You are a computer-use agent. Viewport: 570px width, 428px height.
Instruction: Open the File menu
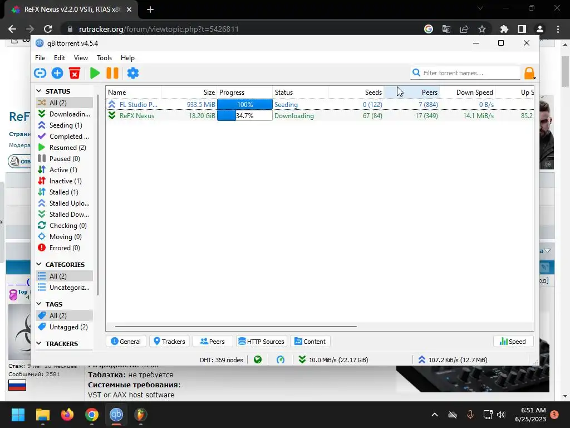coord(40,58)
